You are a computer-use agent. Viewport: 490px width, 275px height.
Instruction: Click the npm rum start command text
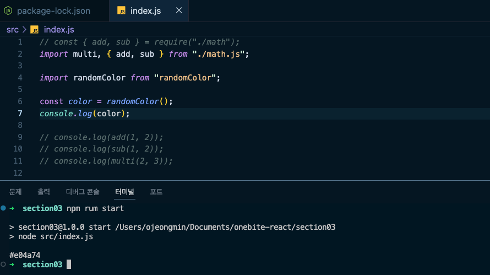pos(95,208)
